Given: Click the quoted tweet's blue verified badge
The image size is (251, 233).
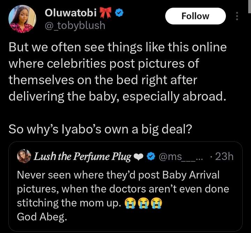Looking at the screenshot, I should coord(150,157).
